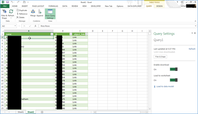Expand the formula bar

pos(195,26)
